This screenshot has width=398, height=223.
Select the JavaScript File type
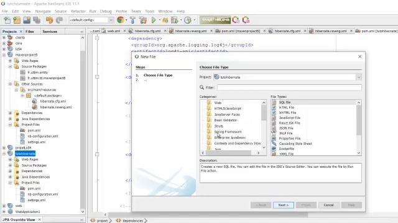tap(289, 118)
